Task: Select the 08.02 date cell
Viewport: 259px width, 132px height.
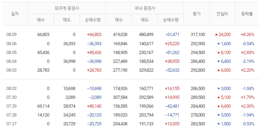Action: coord(12,89)
